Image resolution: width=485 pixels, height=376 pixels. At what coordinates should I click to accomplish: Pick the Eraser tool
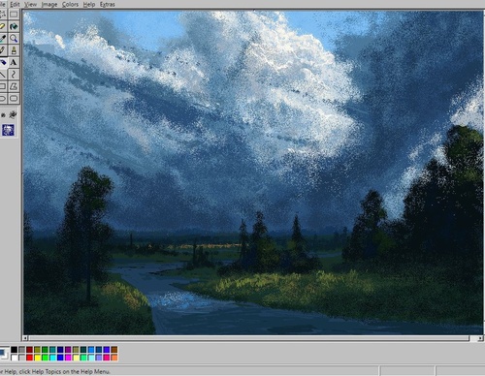pos(2,26)
